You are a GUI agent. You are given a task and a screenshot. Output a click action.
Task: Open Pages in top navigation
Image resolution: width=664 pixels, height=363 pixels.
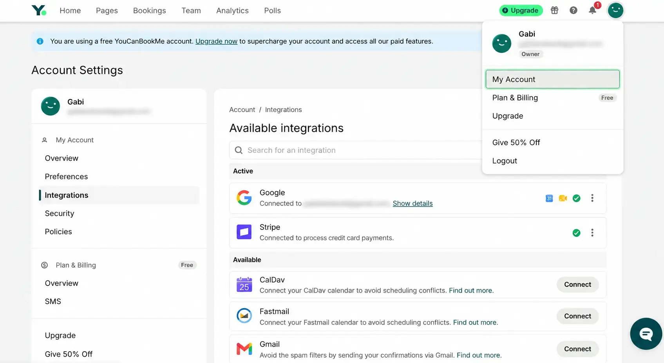107,11
